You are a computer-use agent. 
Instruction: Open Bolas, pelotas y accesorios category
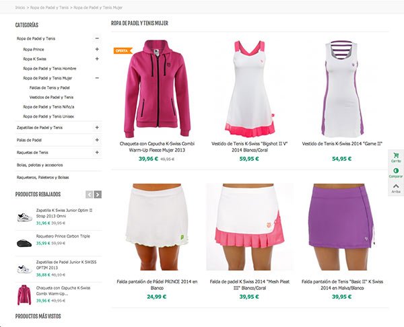(x=40, y=165)
